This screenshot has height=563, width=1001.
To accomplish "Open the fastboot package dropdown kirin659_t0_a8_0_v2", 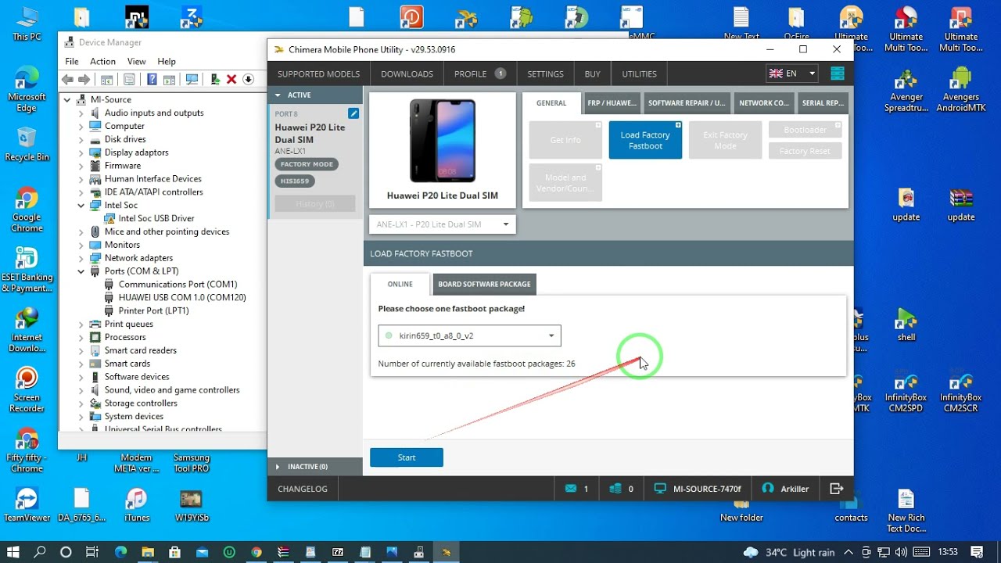I will [x=469, y=335].
